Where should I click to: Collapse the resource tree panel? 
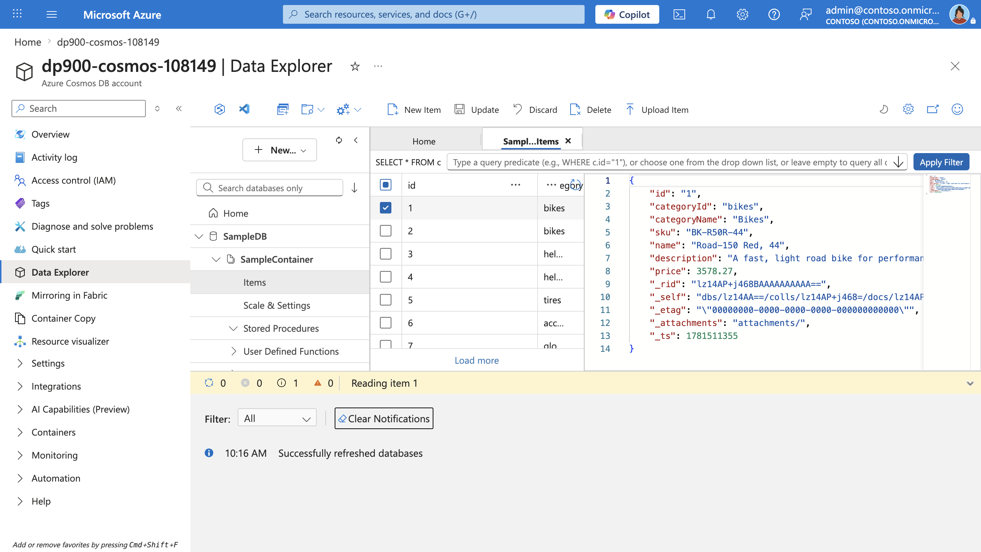click(x=356, y=140)
